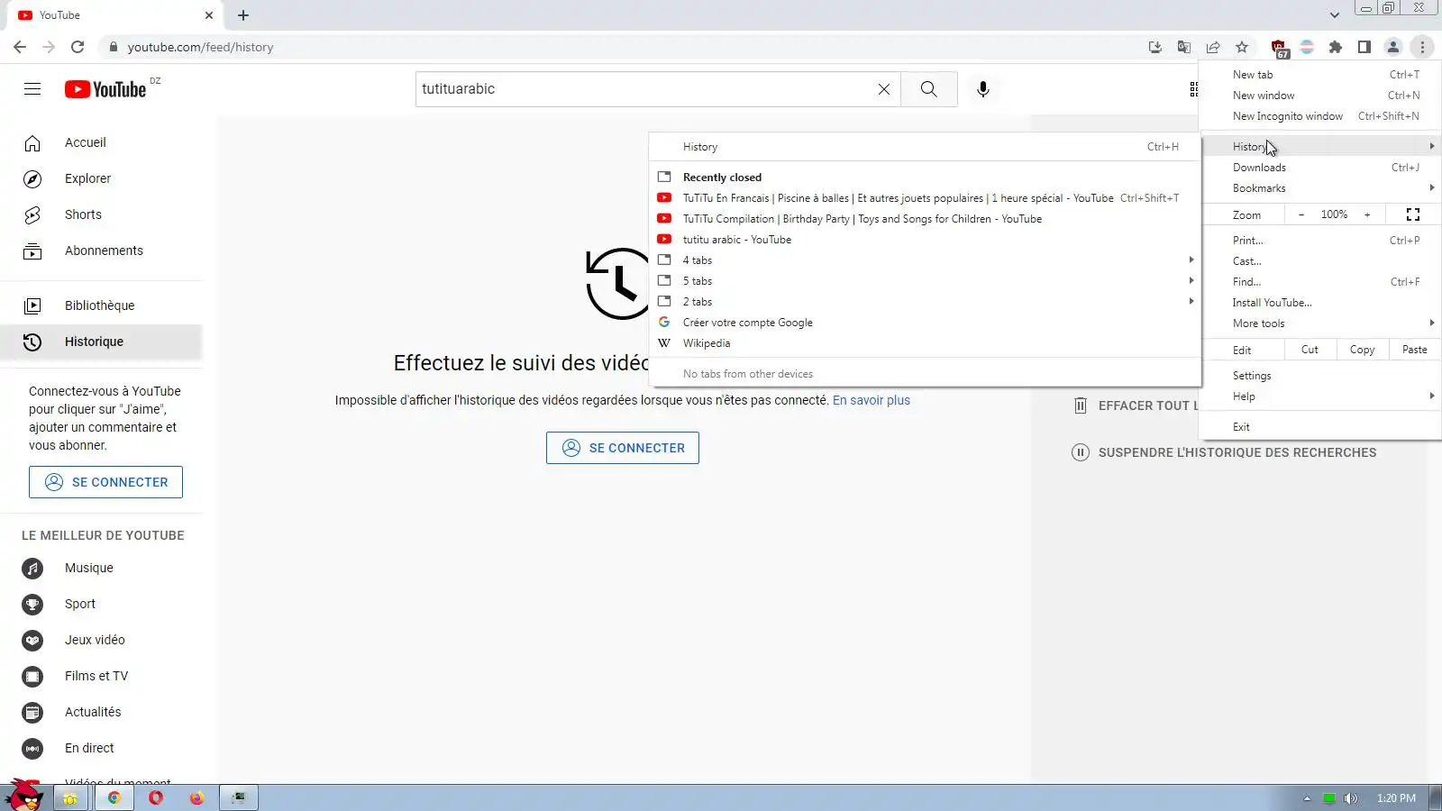The height and width of the screenshot is (811, 1442).
Task: Click the YouTube logo
Action: coord(105,89)
